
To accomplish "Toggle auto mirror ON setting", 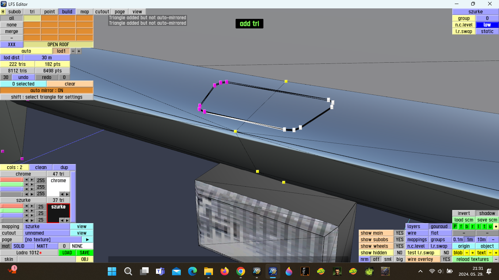I will [47, 90].
